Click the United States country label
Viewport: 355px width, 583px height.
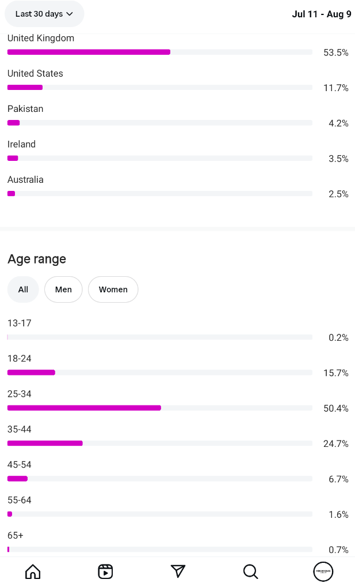[x=35, y=73]
